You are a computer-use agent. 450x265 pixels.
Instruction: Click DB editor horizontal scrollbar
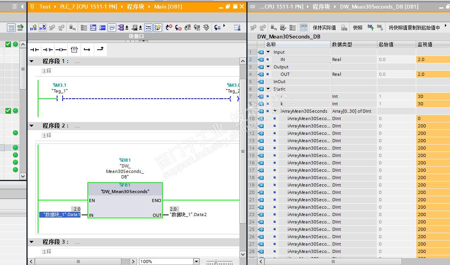333,262
